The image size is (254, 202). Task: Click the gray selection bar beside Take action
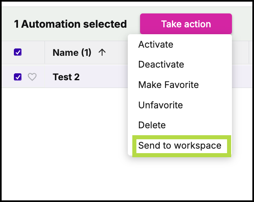coord(242,24)
